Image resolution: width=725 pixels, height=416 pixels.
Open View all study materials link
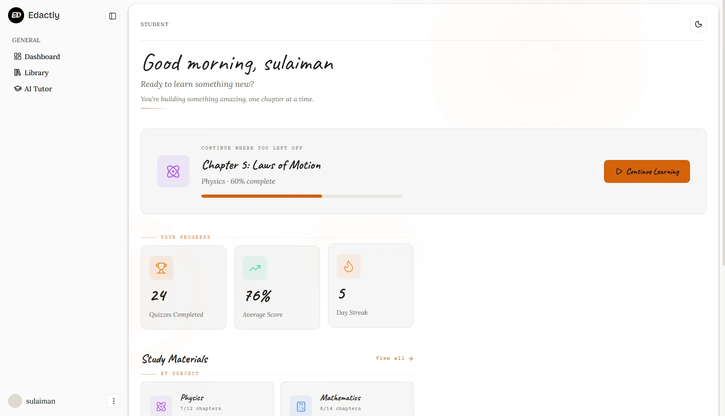pyautogui.click(x=394, y=358)
